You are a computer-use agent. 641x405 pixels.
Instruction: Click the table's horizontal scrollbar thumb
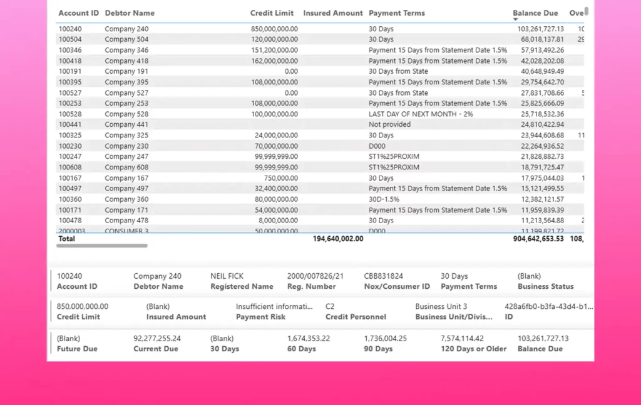(102, 246)
